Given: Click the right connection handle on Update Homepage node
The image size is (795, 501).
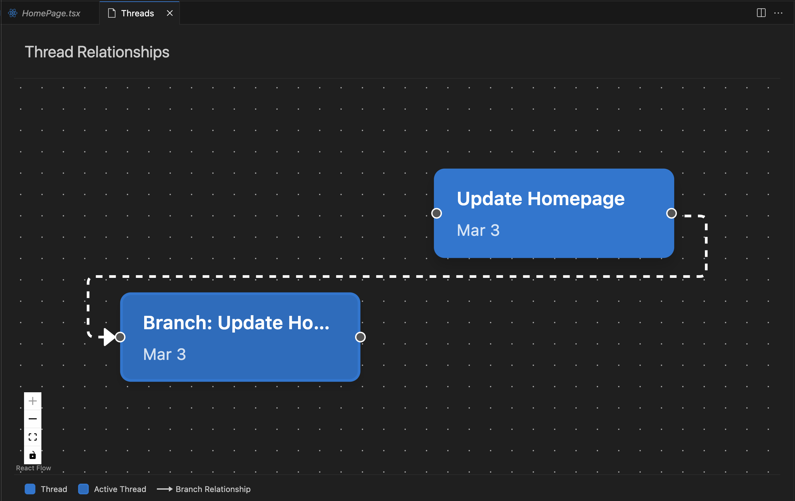Looking at the screenshot, I should 671,213.
